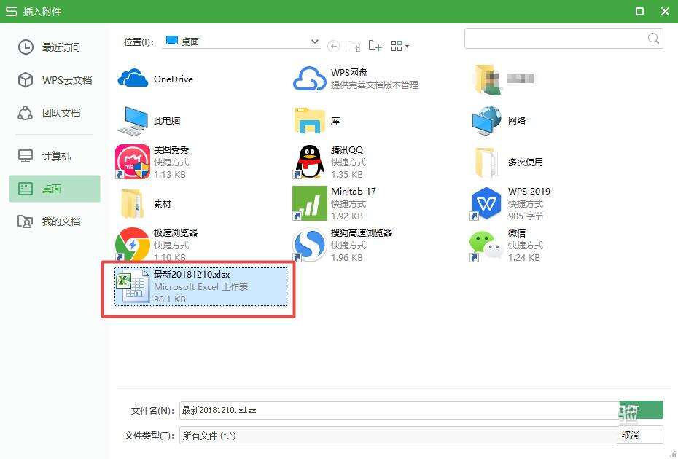Viewport: 678px width, 459px height.
Task: Maximize the 插入附件 dialog
Action: coord(639,11)
